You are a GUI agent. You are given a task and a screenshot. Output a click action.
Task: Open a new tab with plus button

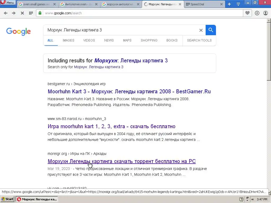tap(229, 4)
